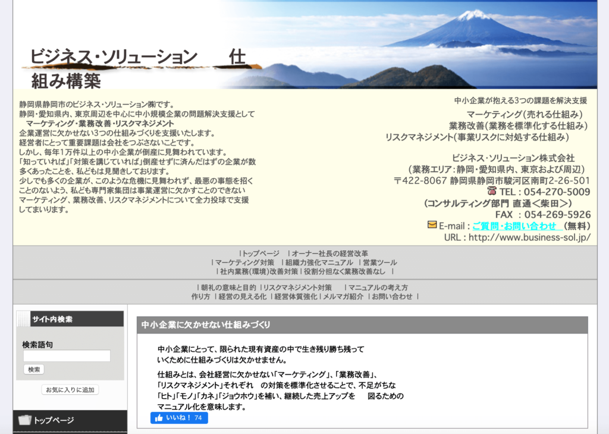
Task: Follow the ご質問・お問い合わせ email link
Action: 517,226
